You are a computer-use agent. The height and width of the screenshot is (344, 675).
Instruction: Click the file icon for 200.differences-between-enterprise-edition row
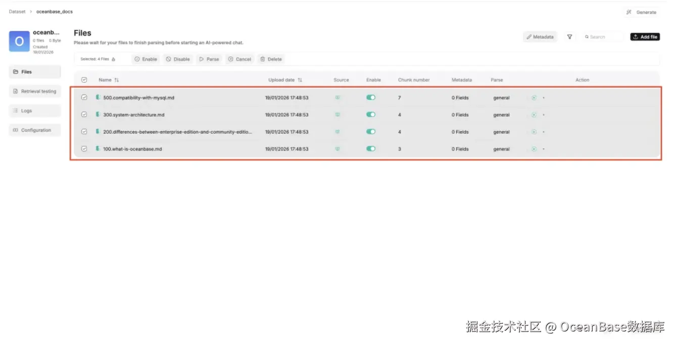(x=98, y=132)
